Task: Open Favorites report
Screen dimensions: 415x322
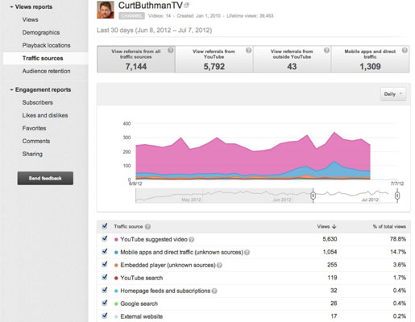Action: (x=34, y=128)
